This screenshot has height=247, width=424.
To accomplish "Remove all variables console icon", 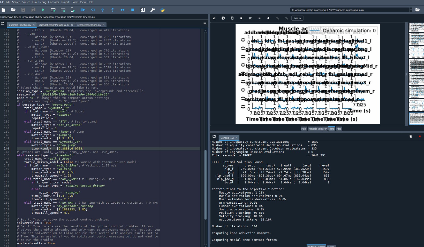I will click(411, 136).
